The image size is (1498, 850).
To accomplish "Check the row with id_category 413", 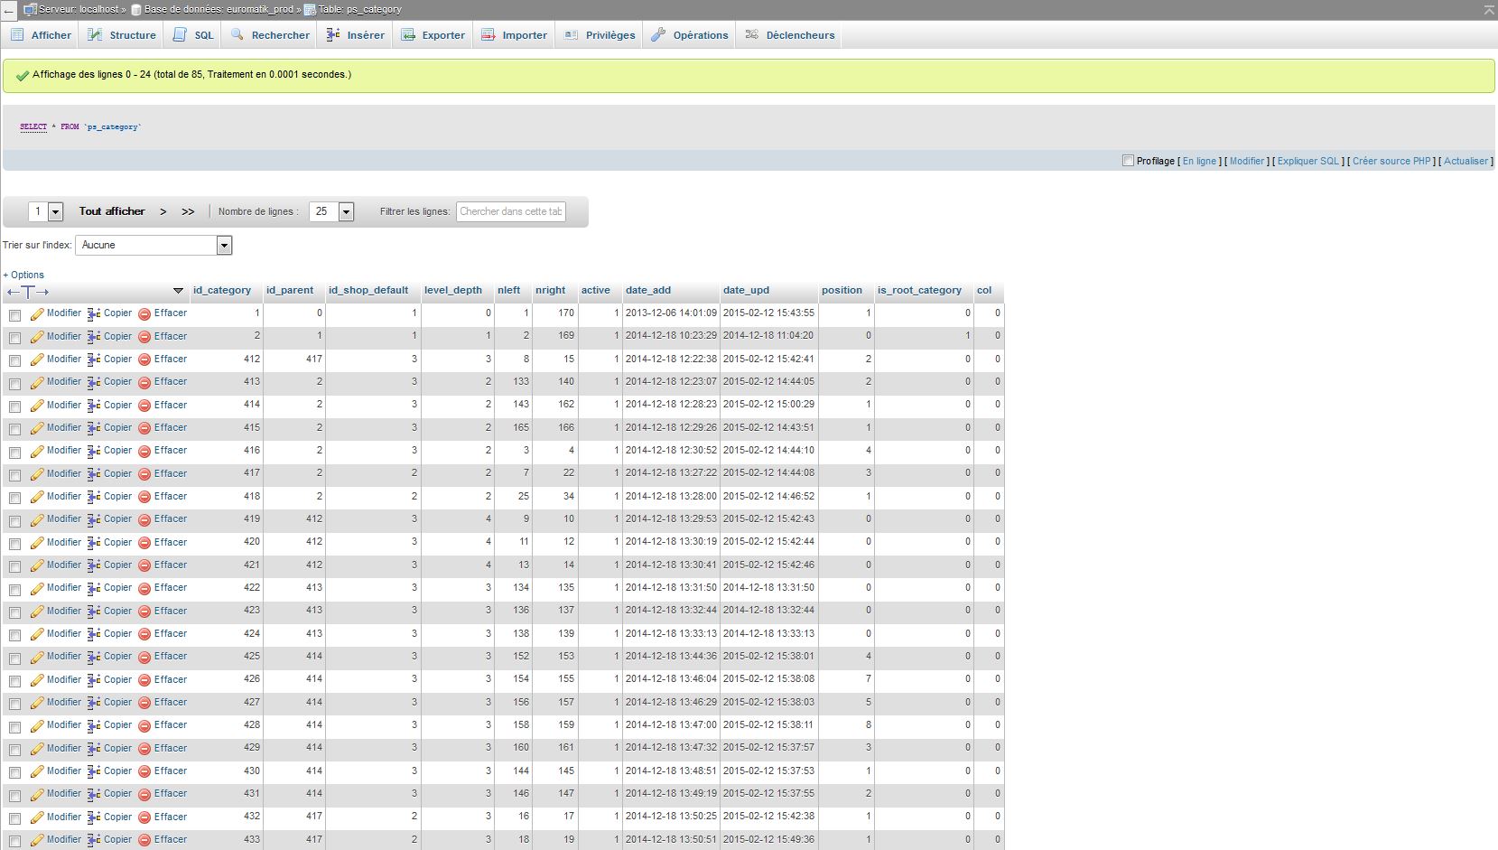I will pos(14,384).
